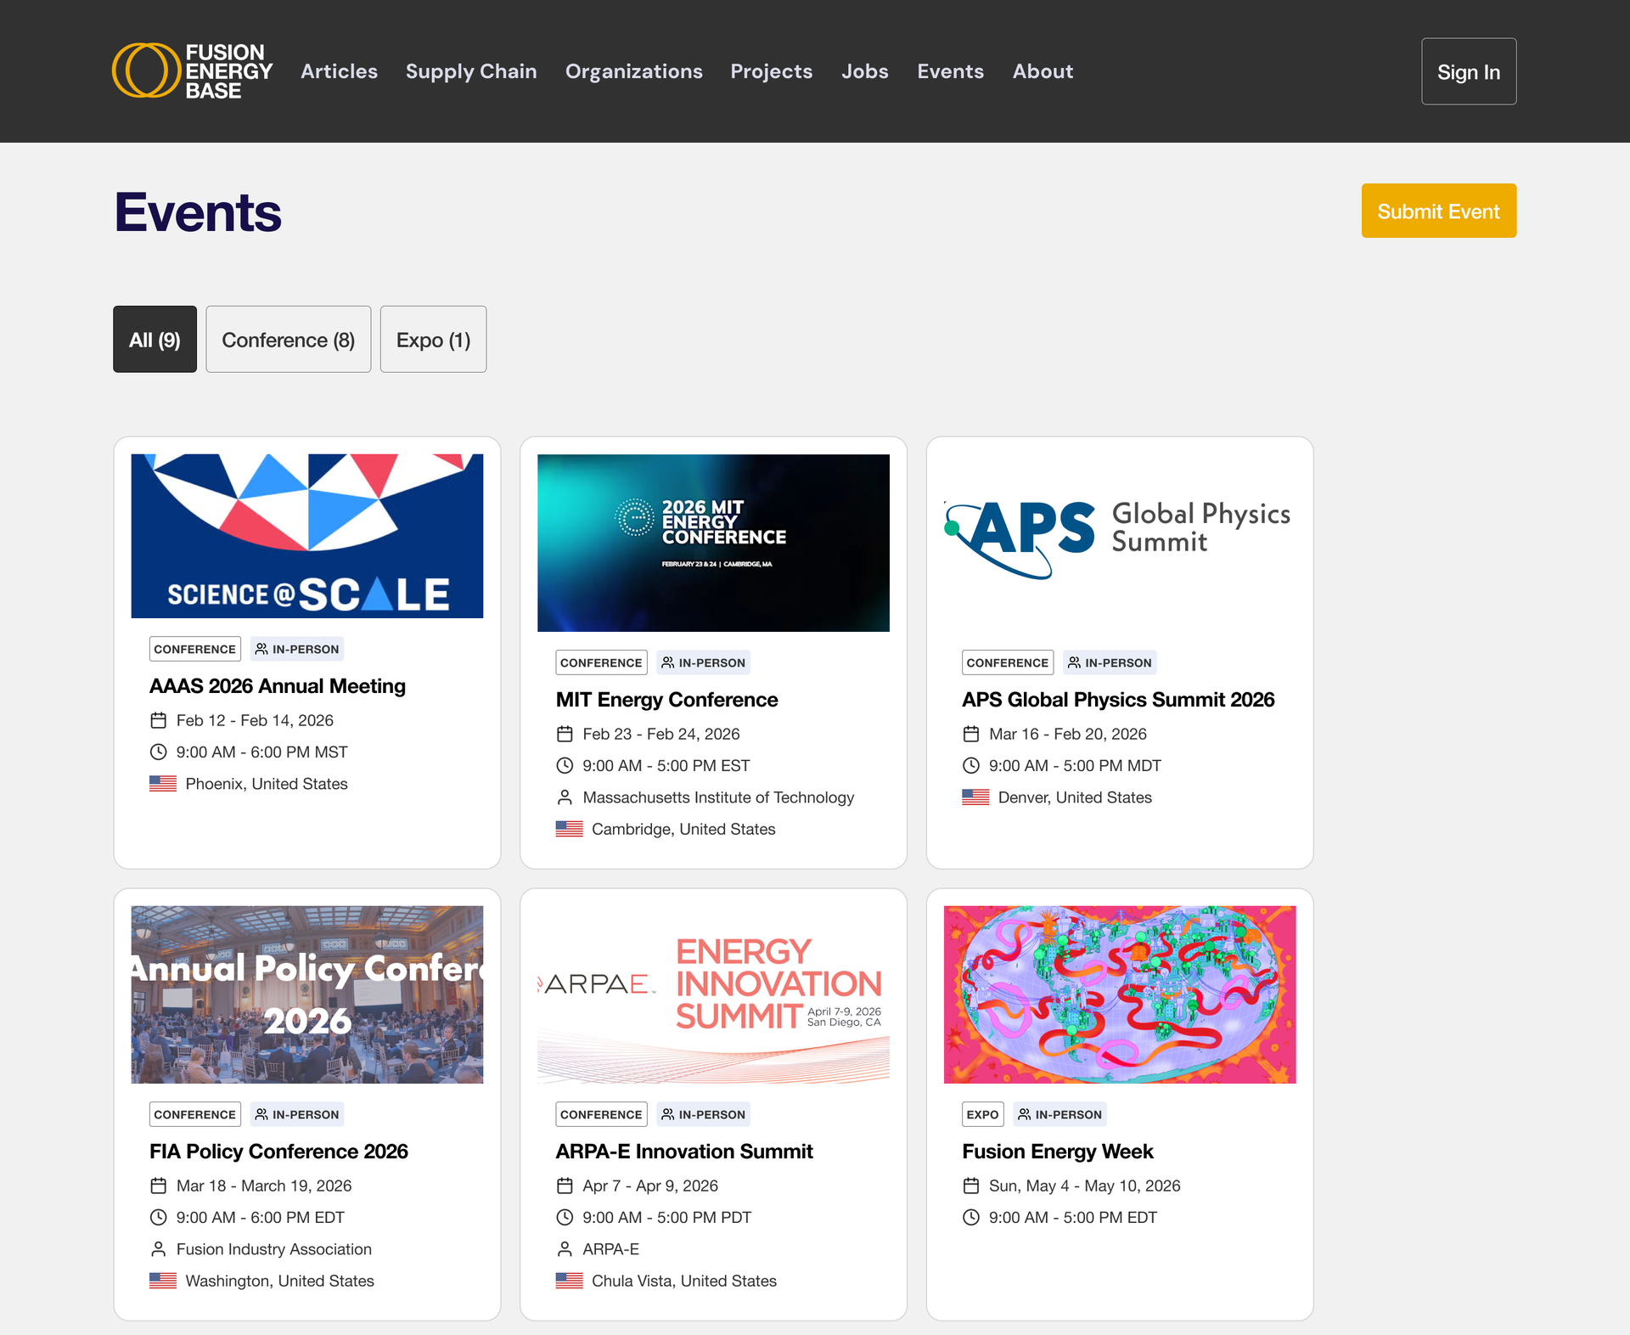Click clock icon beside 5:00 PM MDT
Screen dimensions: 1630x1335
click(971, 766)
